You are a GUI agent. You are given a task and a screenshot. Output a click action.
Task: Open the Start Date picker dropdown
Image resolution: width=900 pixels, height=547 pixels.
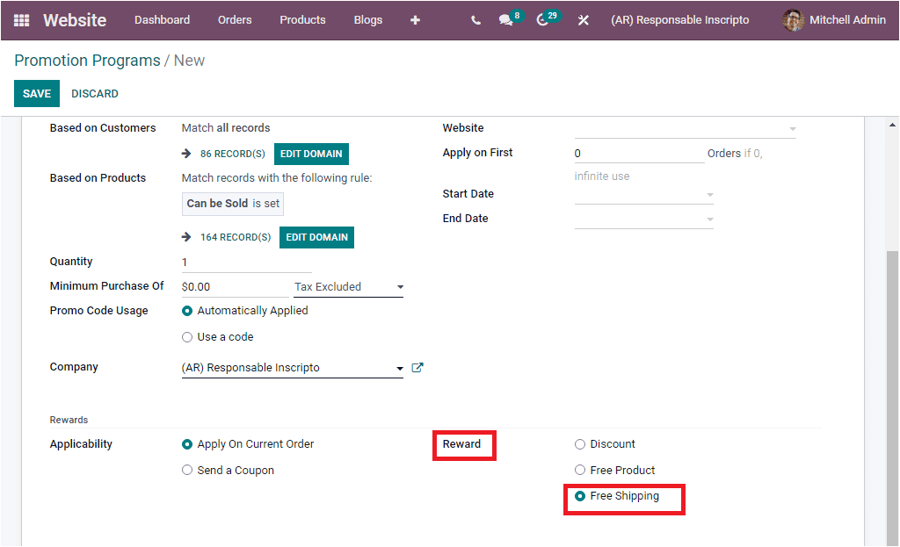click(710, 193)
